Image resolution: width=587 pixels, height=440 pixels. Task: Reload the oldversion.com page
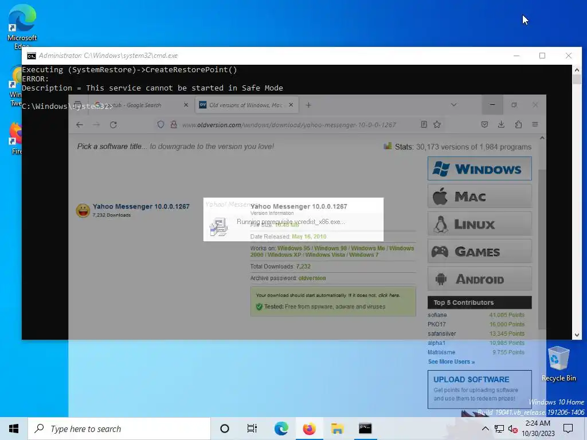[113, 124]
